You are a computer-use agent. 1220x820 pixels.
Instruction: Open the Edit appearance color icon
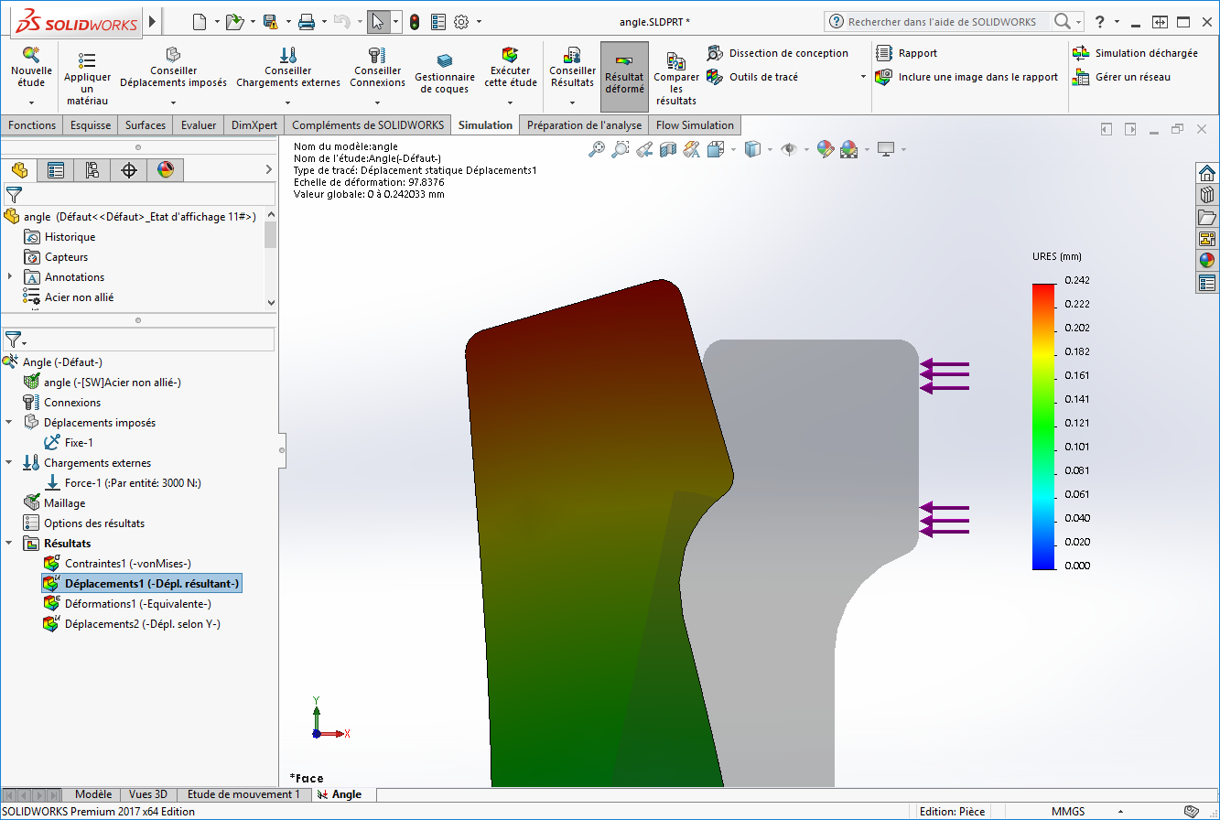(826, 149)
